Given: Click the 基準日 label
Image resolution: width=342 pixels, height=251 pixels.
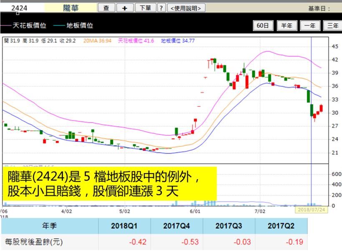Looking at the screenshot, I should click(x=319, y=8).
